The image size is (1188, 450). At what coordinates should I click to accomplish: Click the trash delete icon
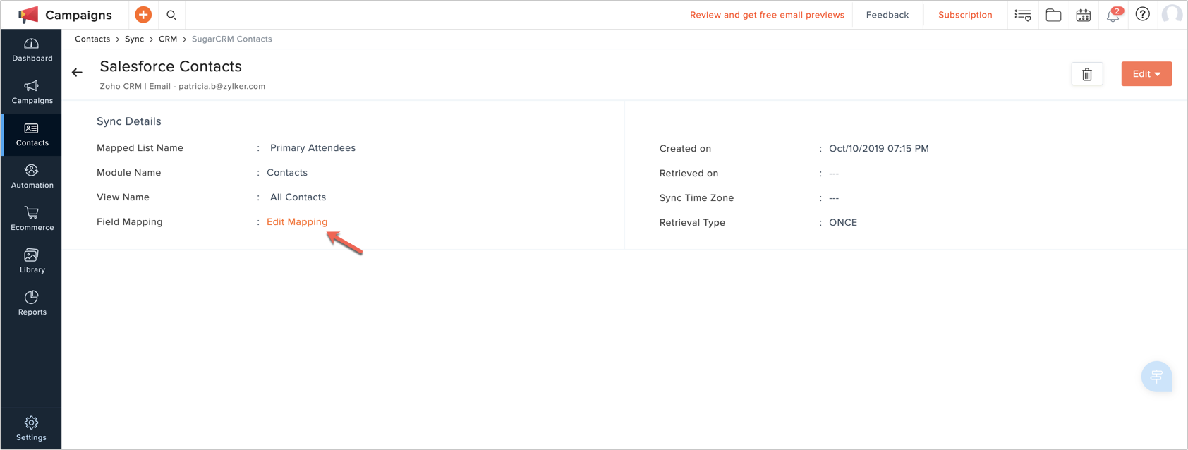[x=1087, y=74]
